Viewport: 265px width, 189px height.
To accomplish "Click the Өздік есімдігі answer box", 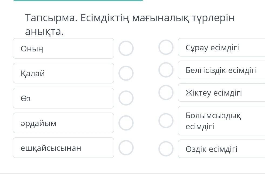I will tap(221, 149).
